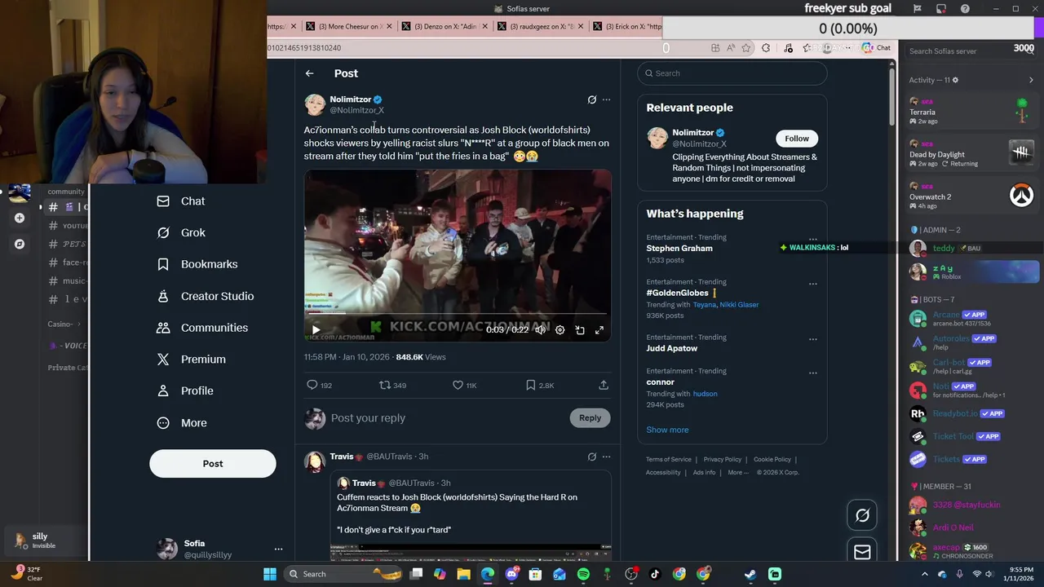This screenshot has width=1044, height=587.
Task: Close the Denzo on X tab
Action: [x=484, y=26]
